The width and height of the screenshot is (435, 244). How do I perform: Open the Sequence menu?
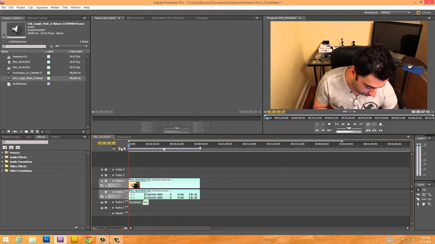tap(42, 7)
